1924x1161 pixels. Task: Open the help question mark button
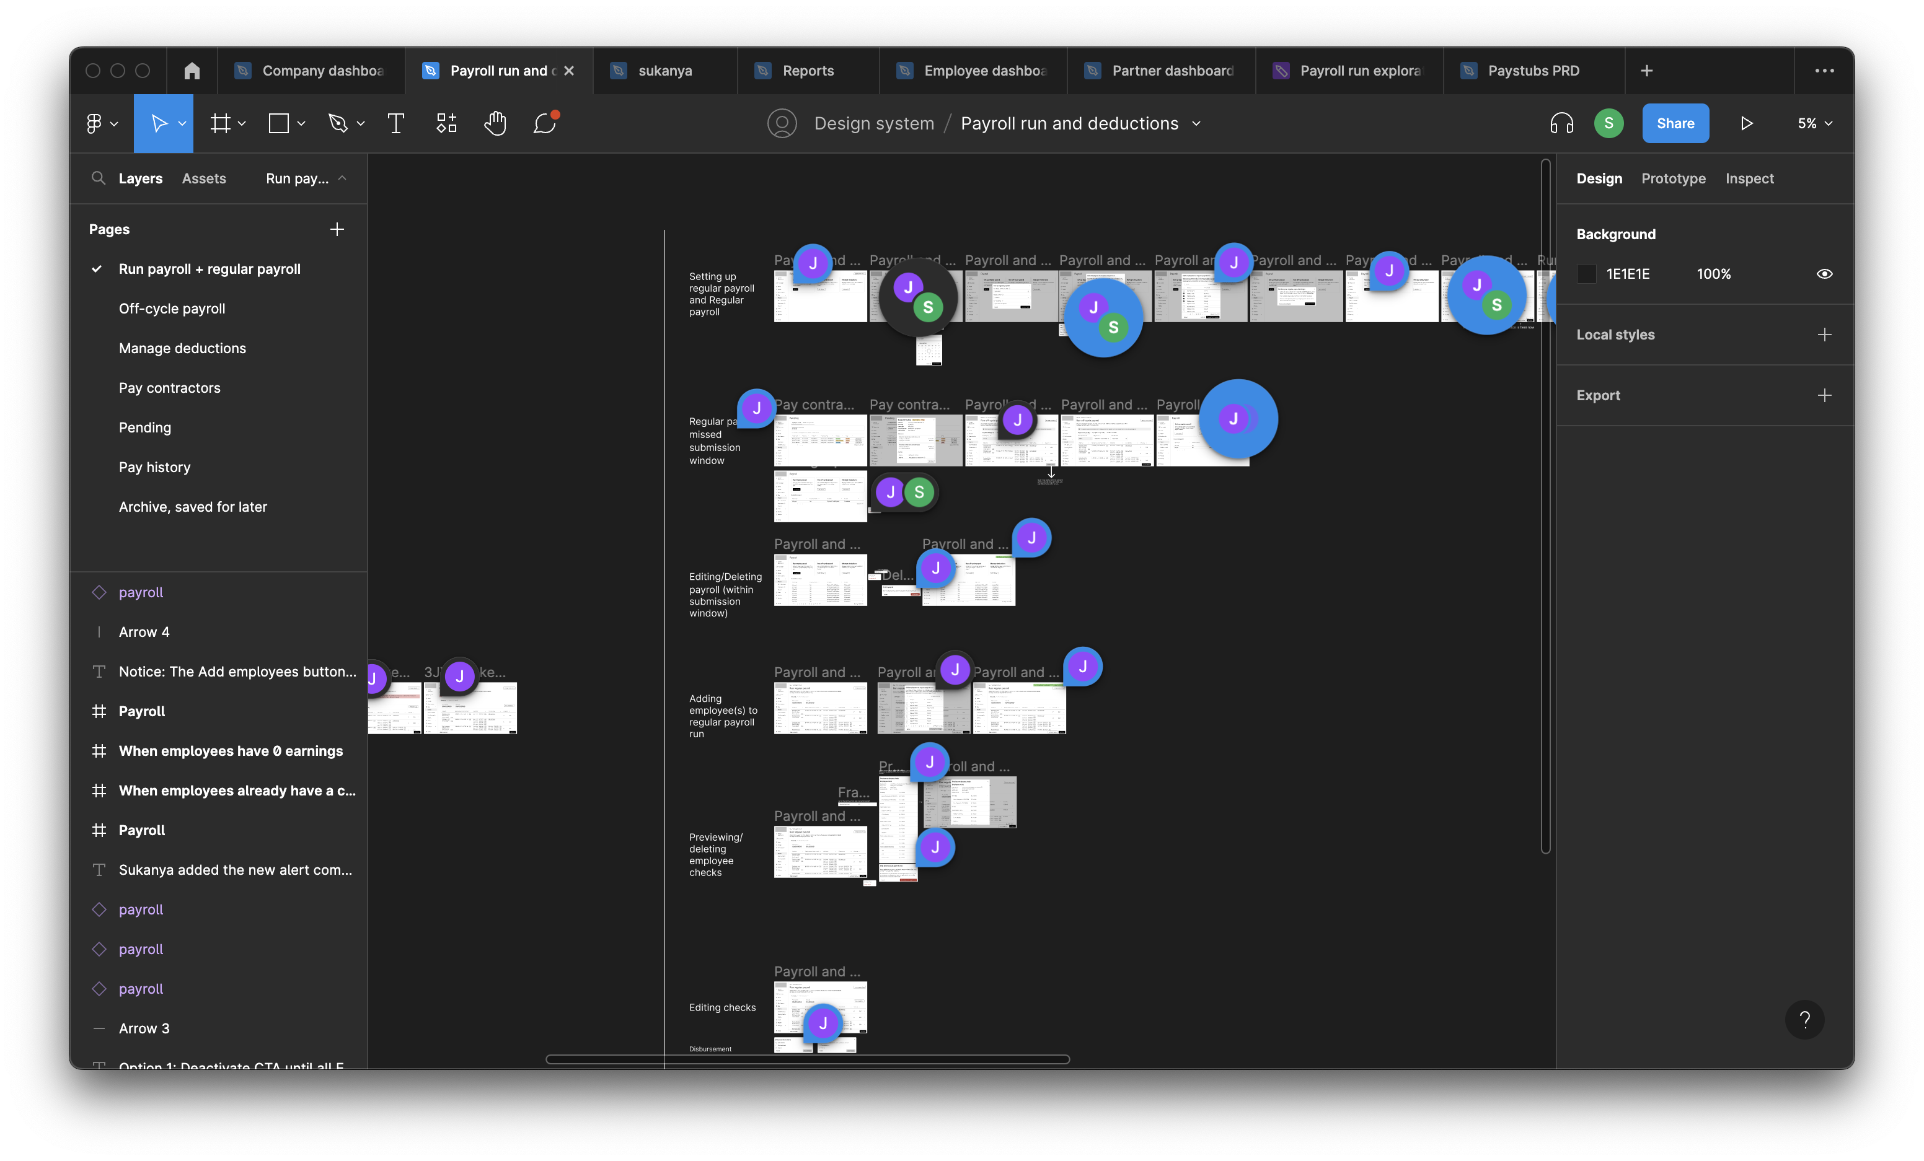tap(1804, 1019)
